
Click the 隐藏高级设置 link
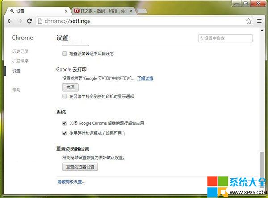coord(71,181)
